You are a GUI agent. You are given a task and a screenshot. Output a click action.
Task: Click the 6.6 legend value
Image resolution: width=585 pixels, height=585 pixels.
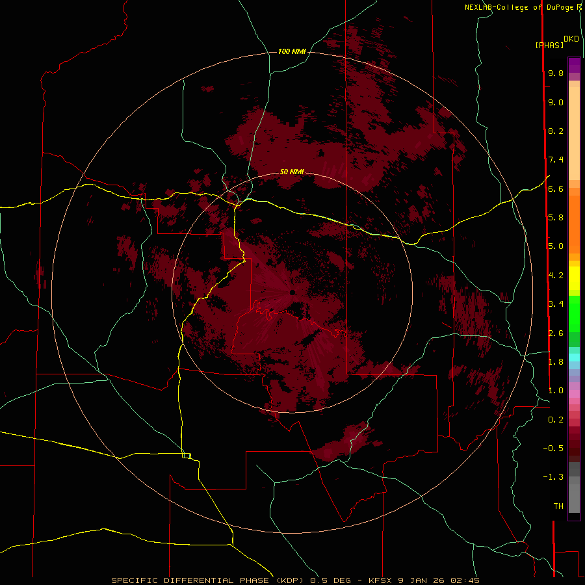556,188
